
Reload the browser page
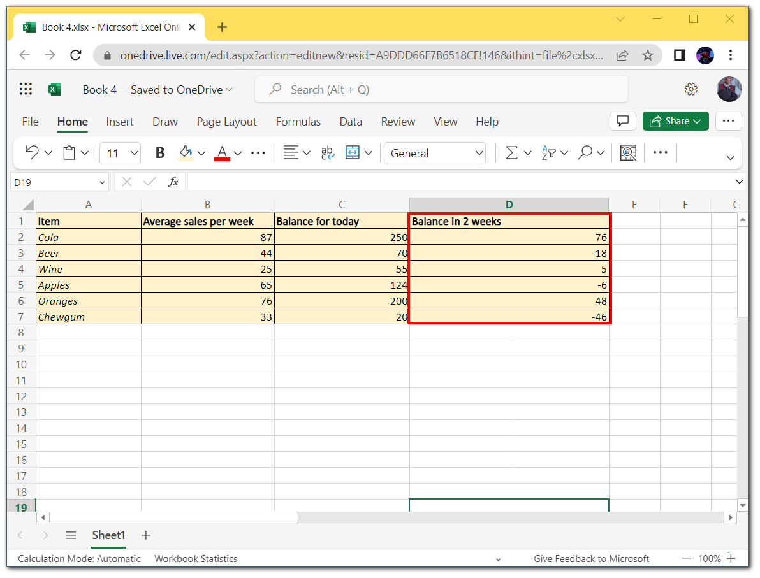coord(76,55)
